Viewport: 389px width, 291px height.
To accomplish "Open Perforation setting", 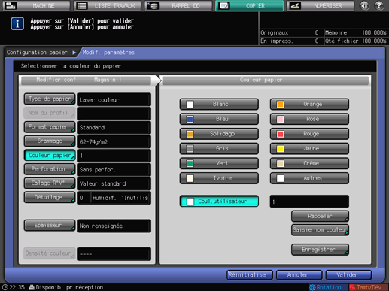I will click(x=50, y=169).
